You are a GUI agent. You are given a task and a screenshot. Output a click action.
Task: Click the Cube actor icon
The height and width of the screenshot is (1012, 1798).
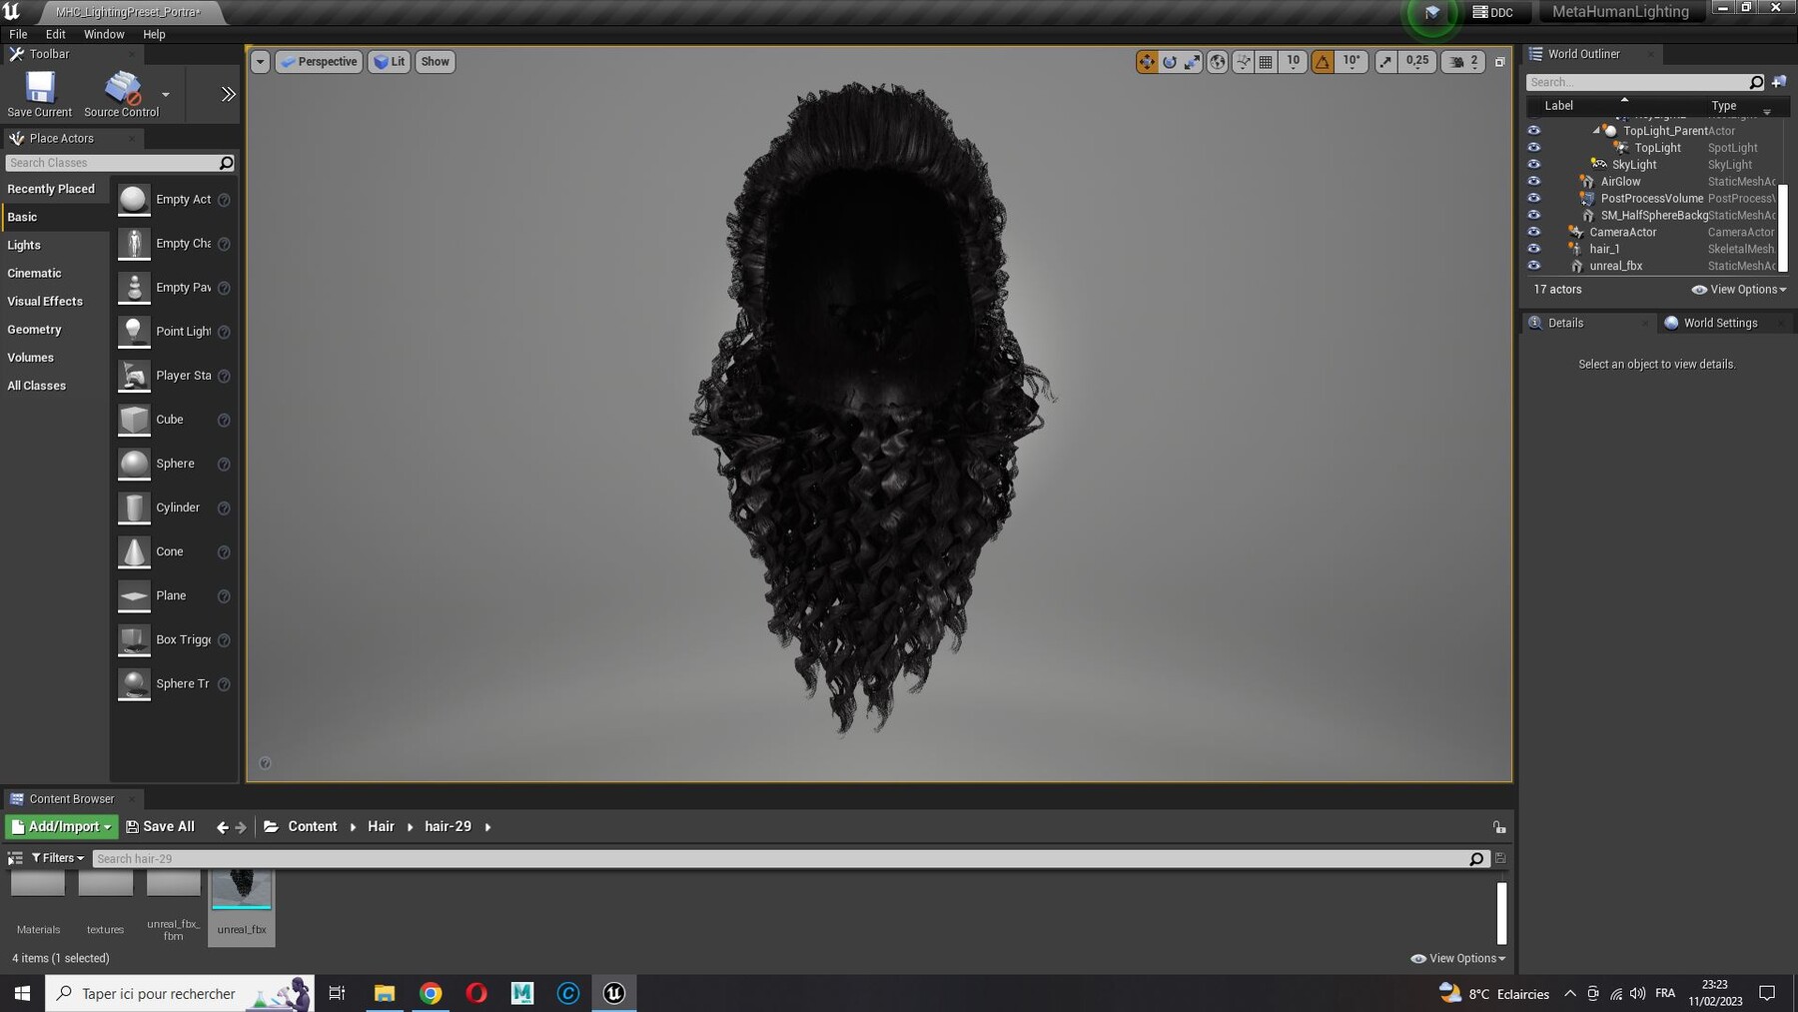pyautogui.click(x=134, y=420)
